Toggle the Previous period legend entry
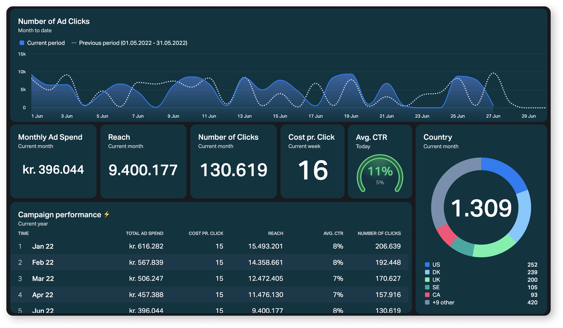This screenshot has height=328, width=563. (129, 43)
